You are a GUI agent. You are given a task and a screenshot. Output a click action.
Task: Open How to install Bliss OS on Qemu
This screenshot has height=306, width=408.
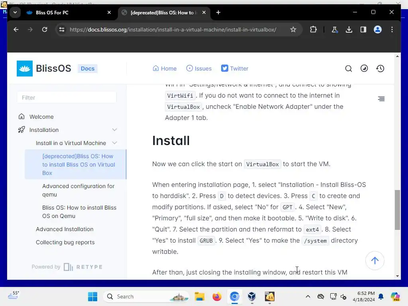79,212
